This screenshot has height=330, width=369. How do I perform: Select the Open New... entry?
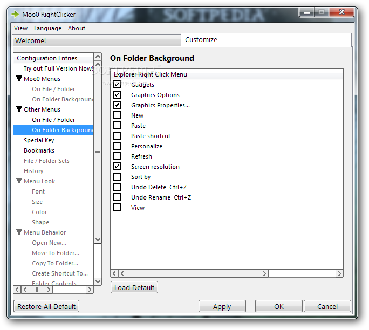49,243
